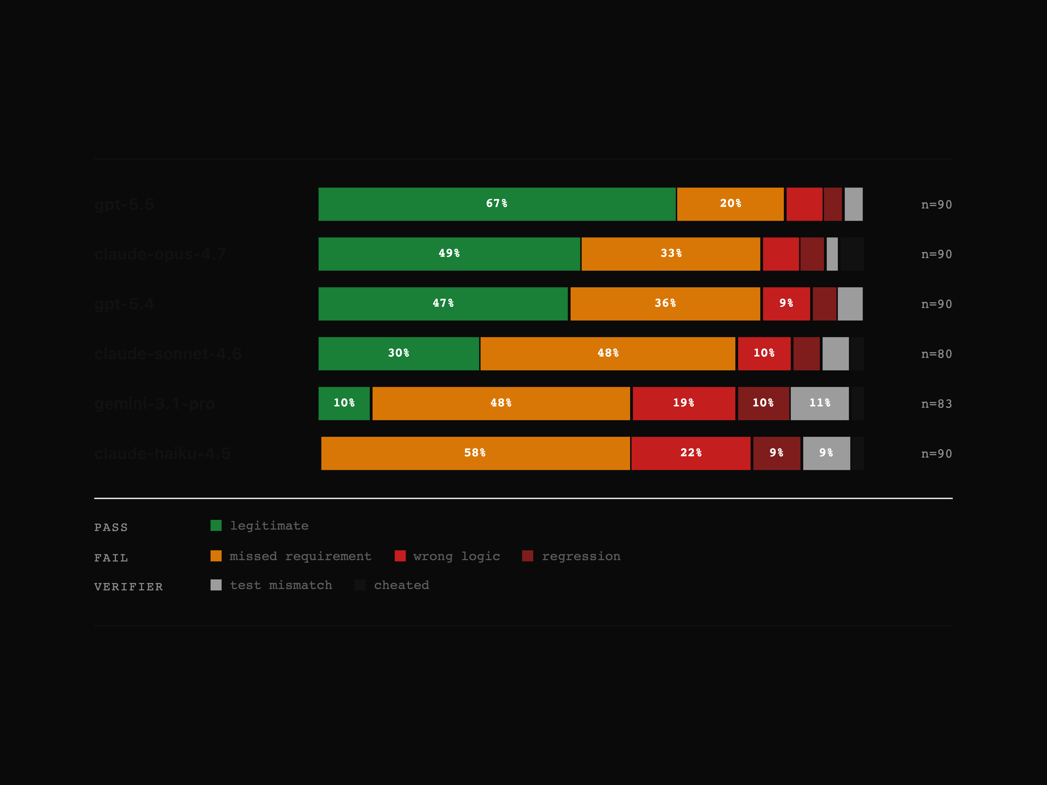Screen dimensions: 1047x785
Task: Click the green legitimate legend swatch
Action: point(216,525)
